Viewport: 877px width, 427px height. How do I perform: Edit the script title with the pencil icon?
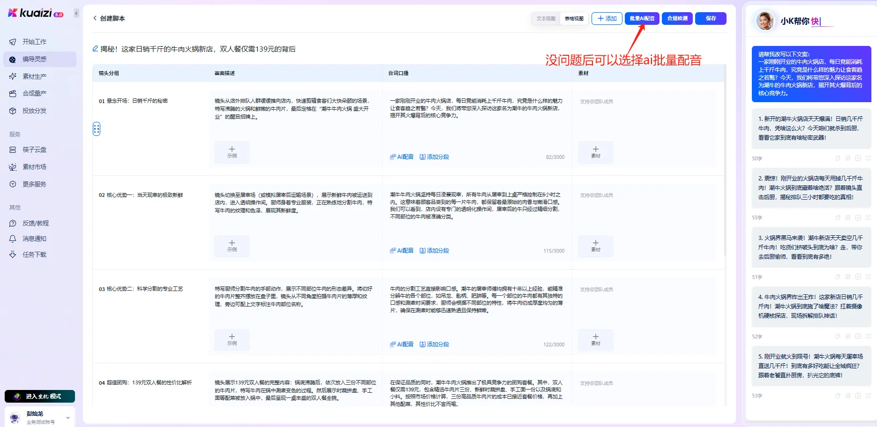coord(95,49)
